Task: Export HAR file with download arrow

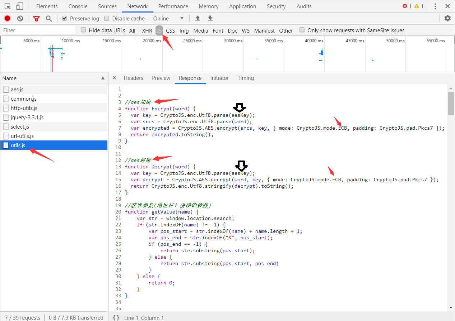Action: 210,18
